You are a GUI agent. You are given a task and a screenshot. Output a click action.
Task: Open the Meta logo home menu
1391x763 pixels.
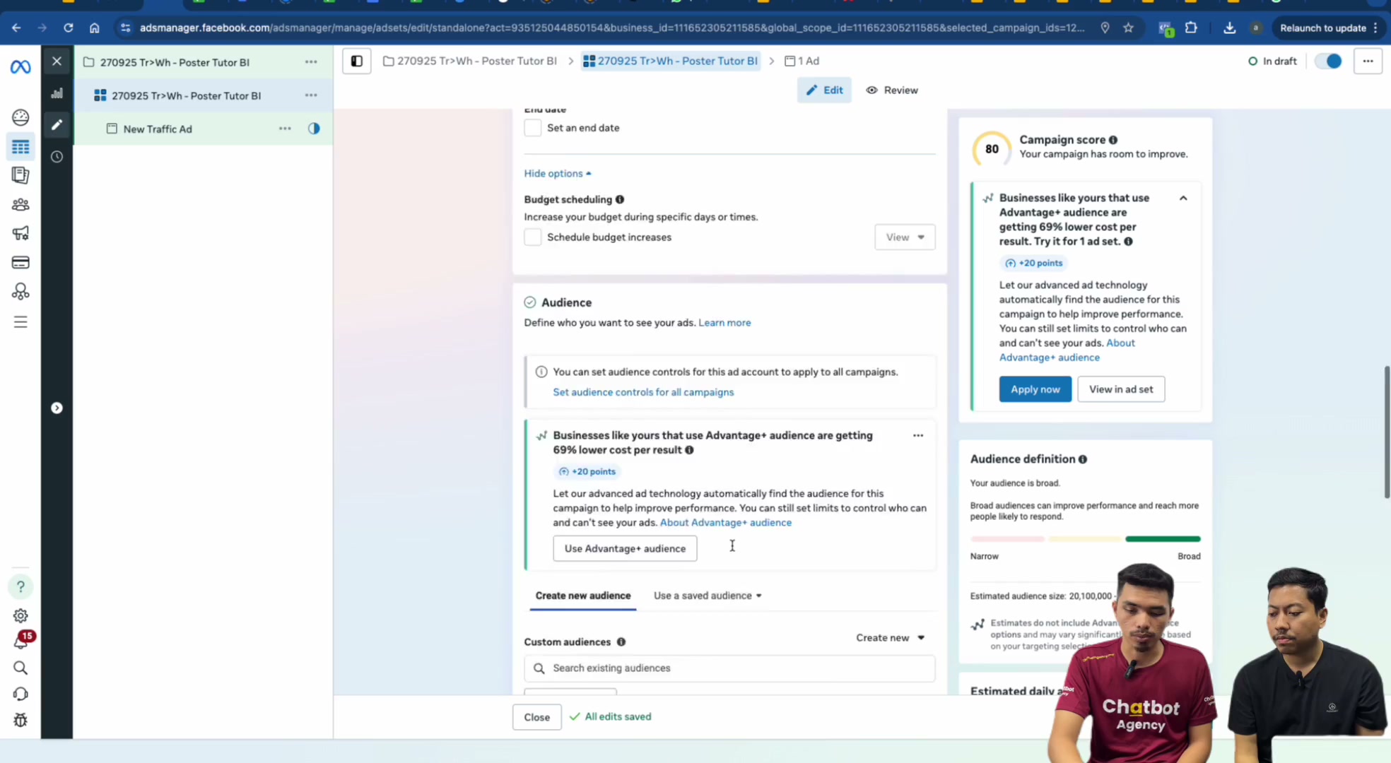click(x=20, y=67)
